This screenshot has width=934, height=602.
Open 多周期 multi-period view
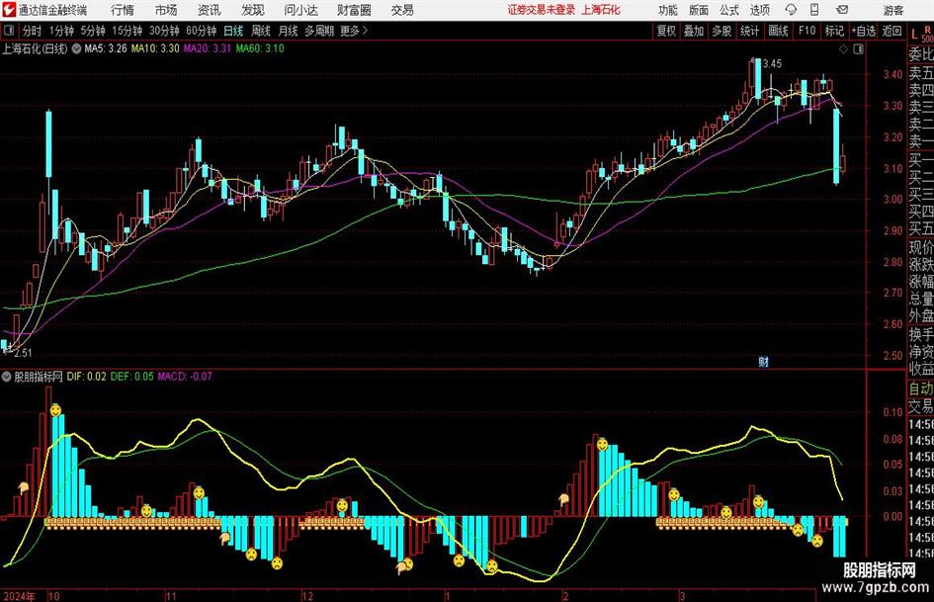[319, 31]
